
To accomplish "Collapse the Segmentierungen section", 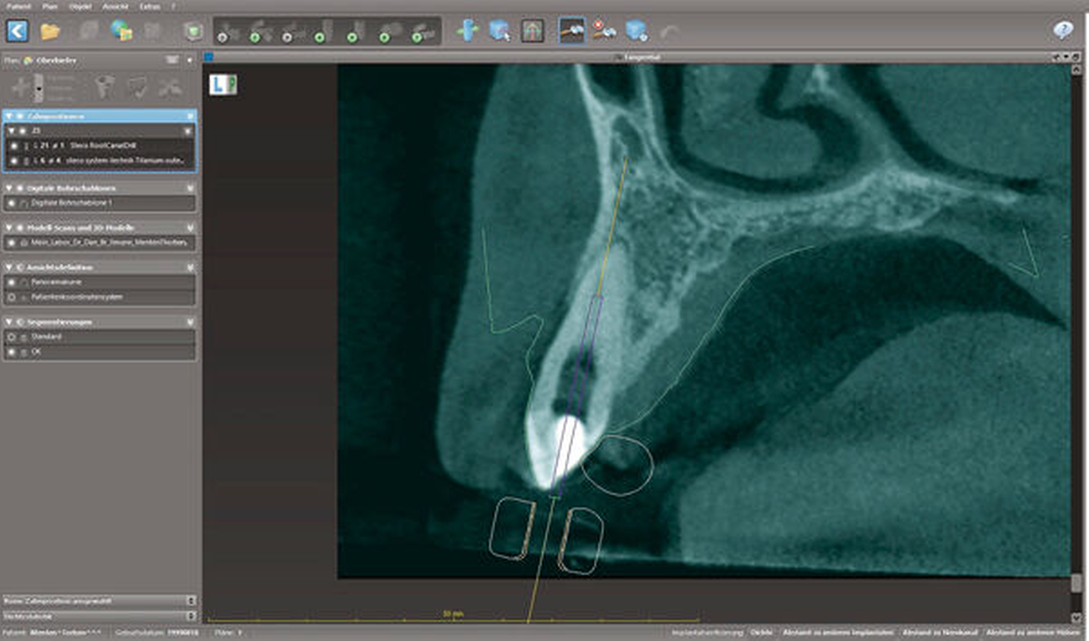I will (9, 322).
